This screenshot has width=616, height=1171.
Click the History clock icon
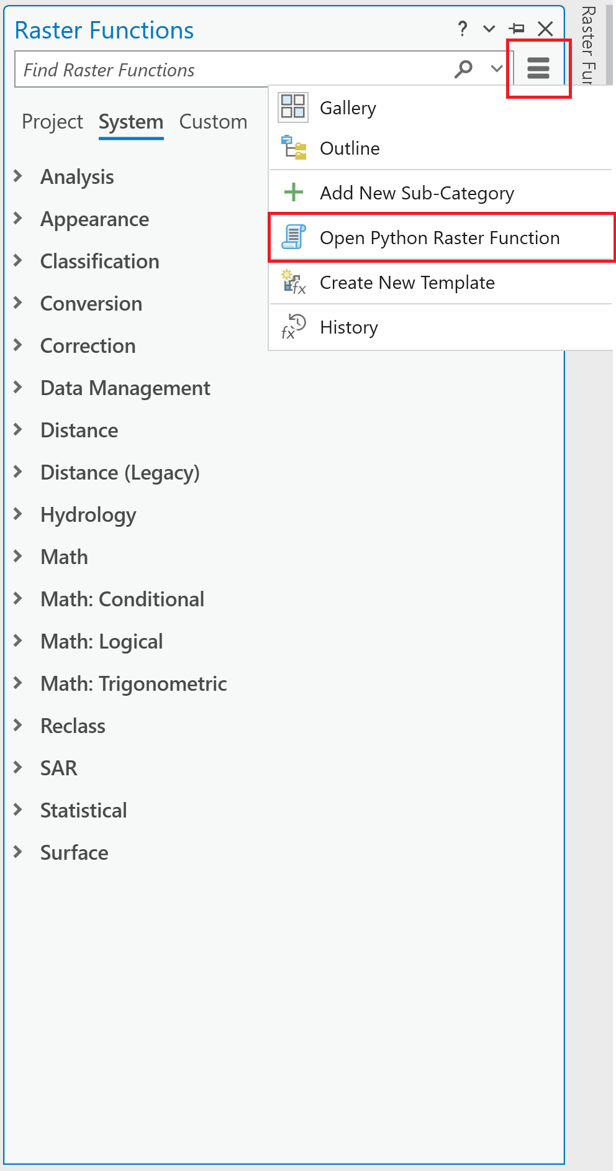(x=293, y=327)
